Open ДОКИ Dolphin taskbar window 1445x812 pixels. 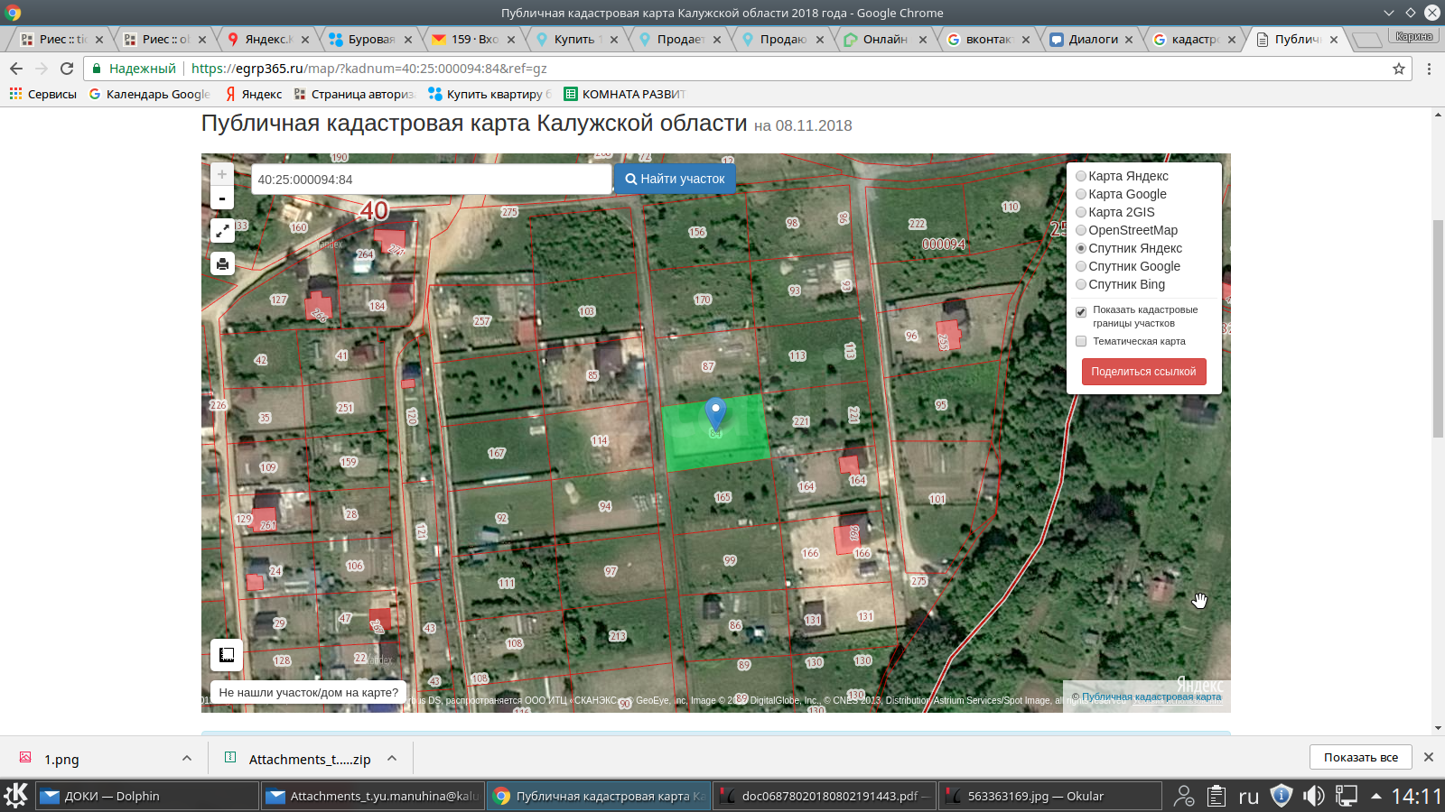point(148,796)
